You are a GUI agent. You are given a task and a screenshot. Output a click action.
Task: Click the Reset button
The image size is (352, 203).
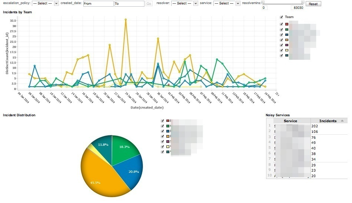click(x=313, y=4)
